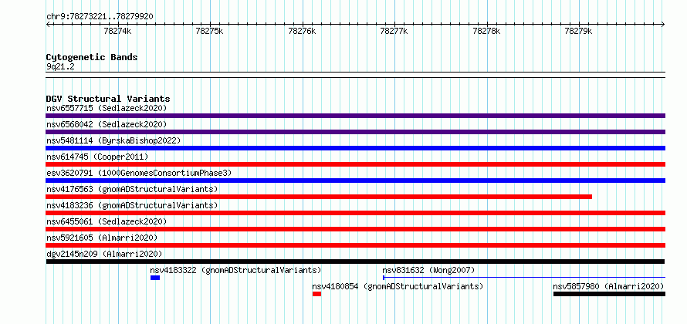Click the ruler's right arrowhead
Screen dimensions: 687x324
[663, 25]
